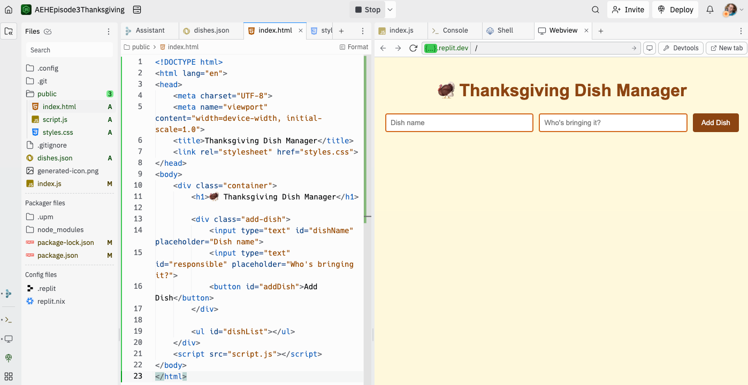This screenshot has width=748, height=385.
Task: Open All tools grid icon
Action: 8,376
